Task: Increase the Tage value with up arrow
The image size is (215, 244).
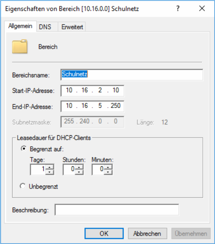Action: point(50,167)
